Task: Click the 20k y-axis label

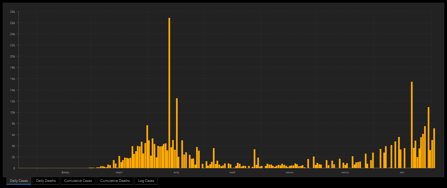Action: 13,56
